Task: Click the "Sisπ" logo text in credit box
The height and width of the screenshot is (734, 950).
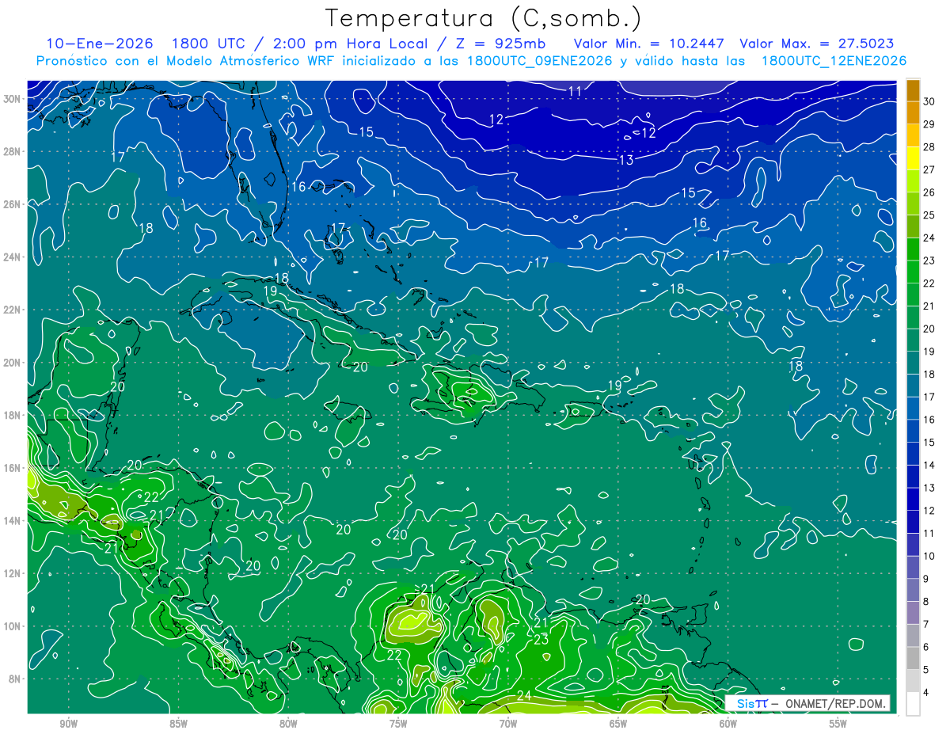Action: [x=751, y=704]
